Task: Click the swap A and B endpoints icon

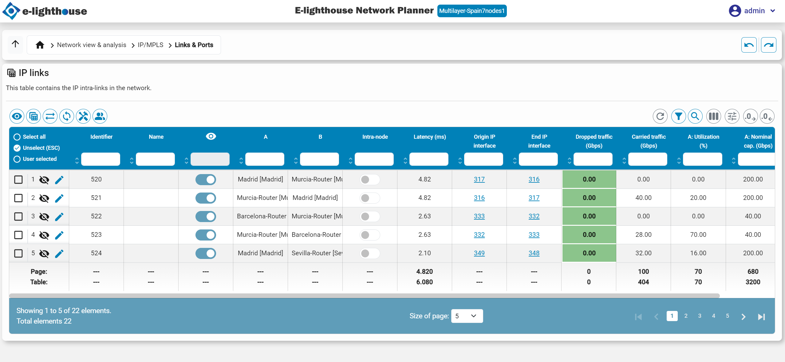Action: [50, 116]
